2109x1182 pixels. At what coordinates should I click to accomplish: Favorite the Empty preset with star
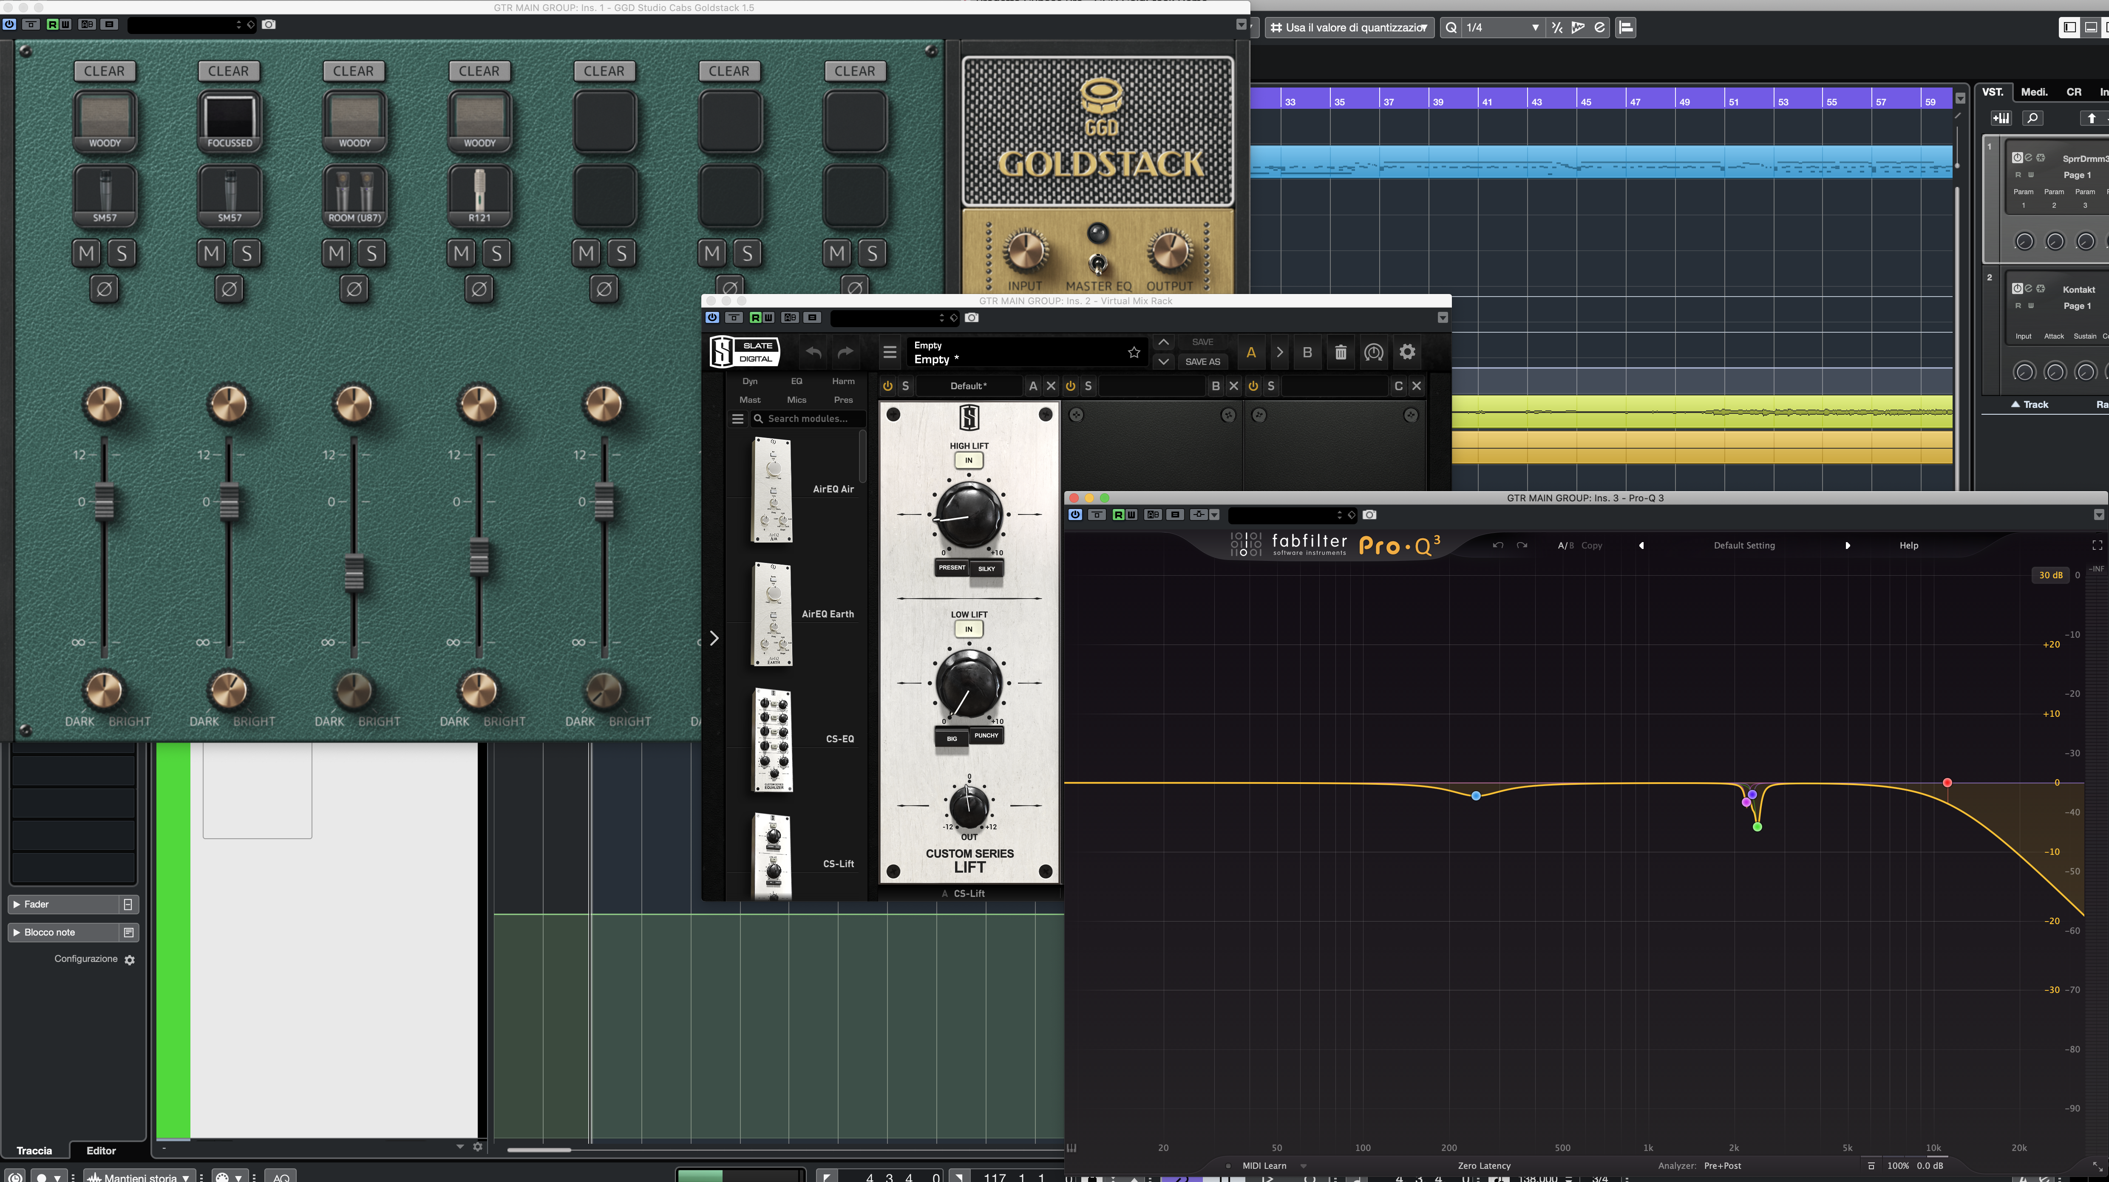tap(1134, 352)
